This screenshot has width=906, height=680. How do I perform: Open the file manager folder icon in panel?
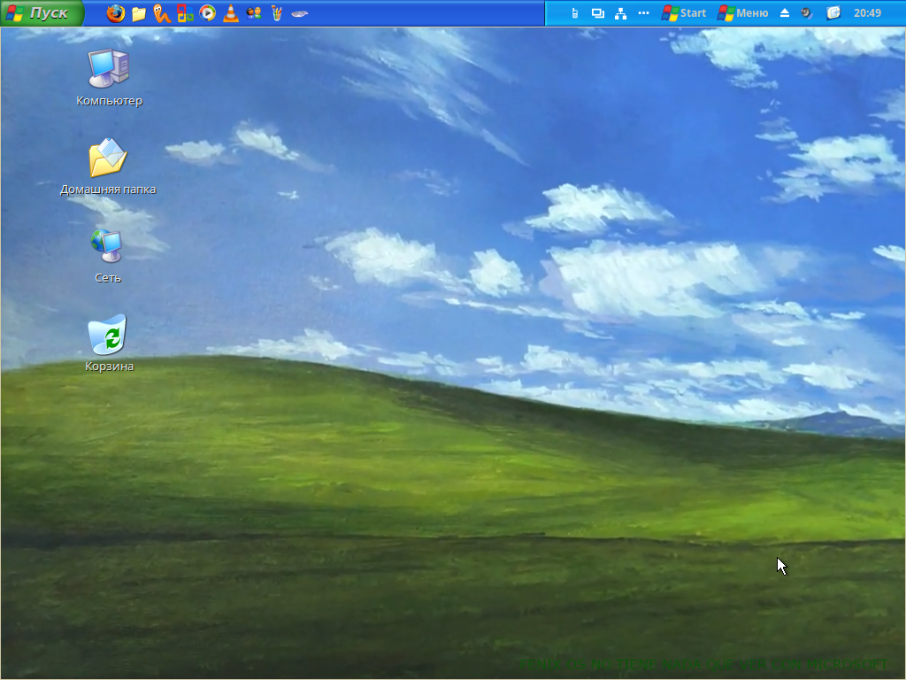click(139, 13)
